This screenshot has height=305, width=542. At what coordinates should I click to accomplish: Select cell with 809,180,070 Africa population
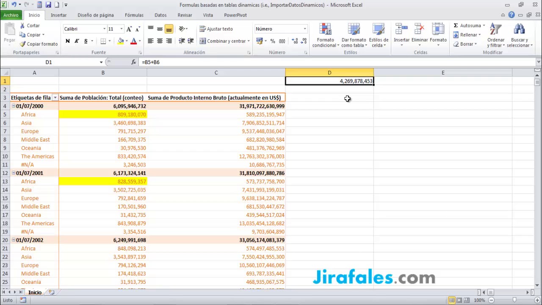coord(103,114)
